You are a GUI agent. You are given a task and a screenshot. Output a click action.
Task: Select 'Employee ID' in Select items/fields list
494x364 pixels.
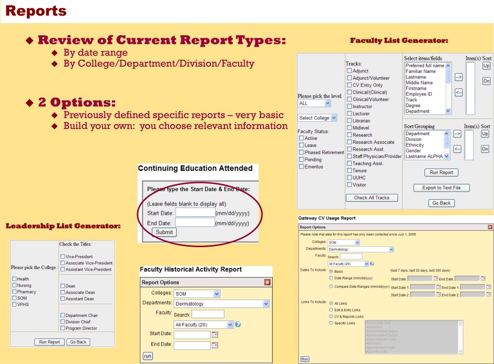coord(419,94)
